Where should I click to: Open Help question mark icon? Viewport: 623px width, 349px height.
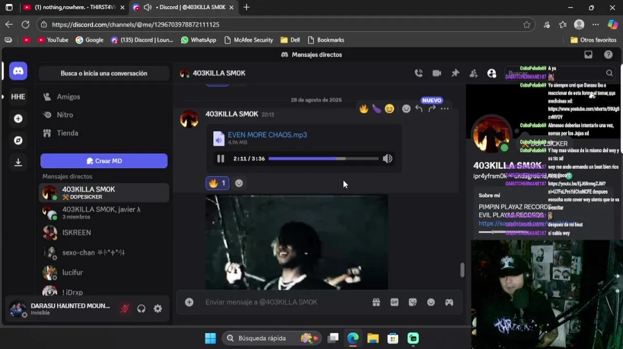(608, 55)
